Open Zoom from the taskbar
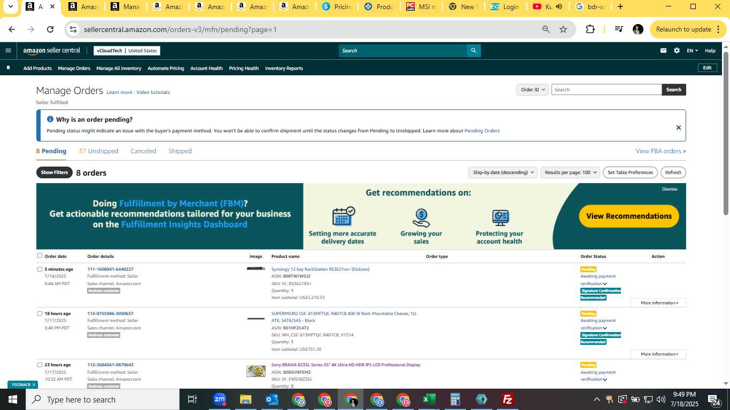730x410 pixels. click(x=220, y=399)
